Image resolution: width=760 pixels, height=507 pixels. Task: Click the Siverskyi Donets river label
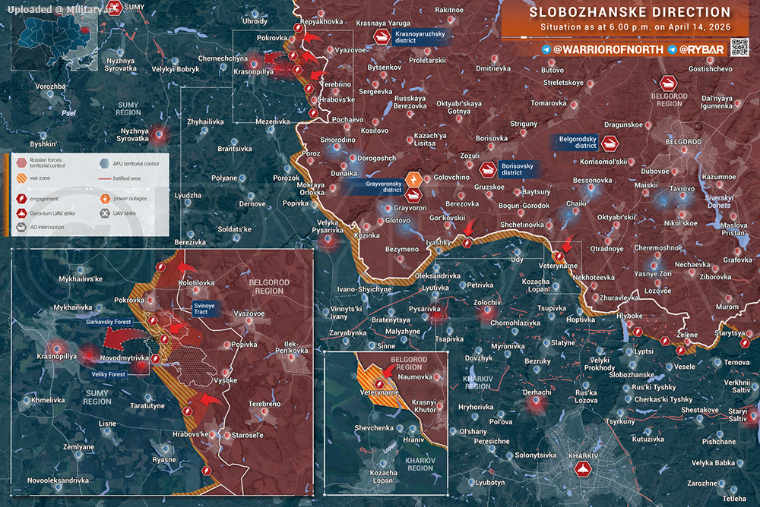click(x=719, y=201)
